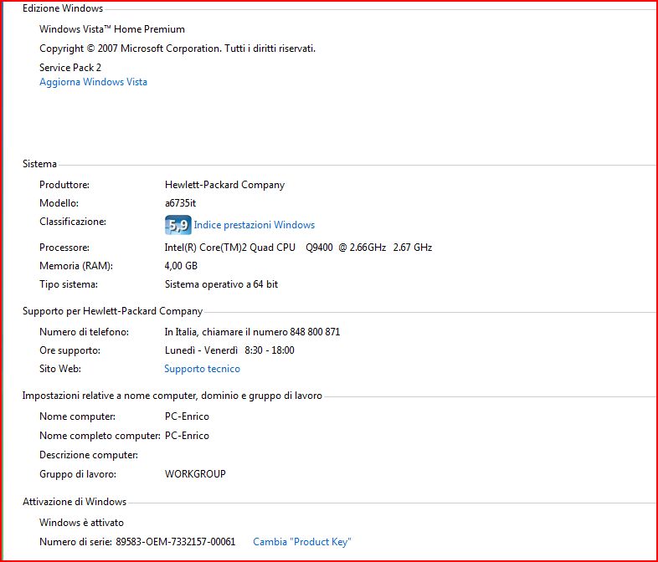Click the Sito Web label
This screenshot has width=658, height=562.
point(60,369)
